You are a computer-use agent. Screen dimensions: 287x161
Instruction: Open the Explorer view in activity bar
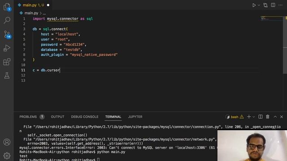7,7
